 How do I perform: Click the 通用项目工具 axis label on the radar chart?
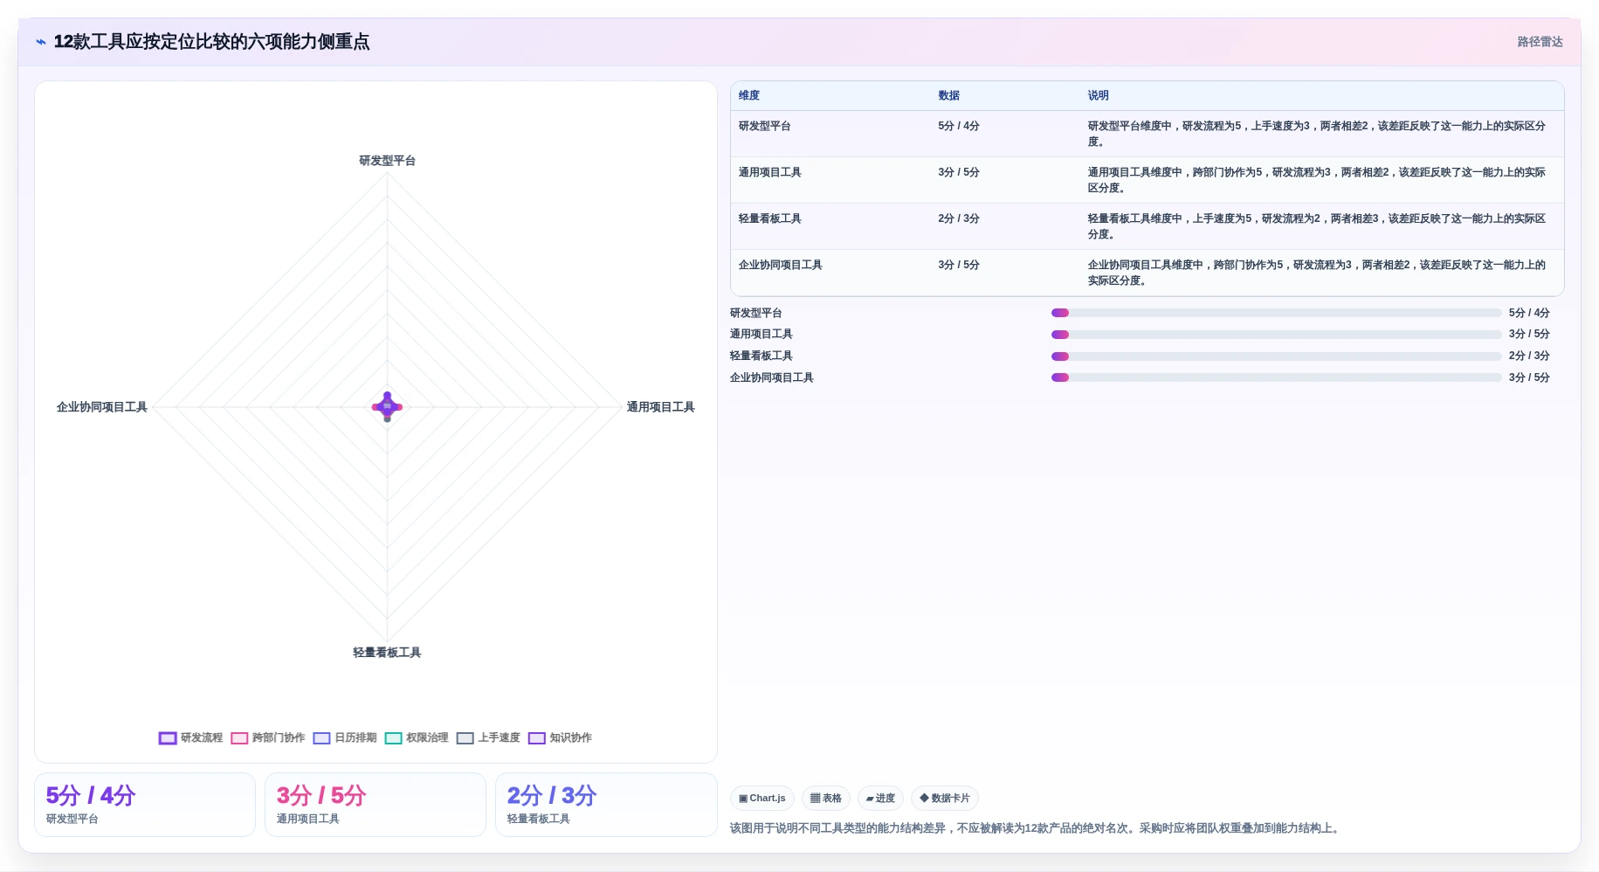tap(661, 407)
